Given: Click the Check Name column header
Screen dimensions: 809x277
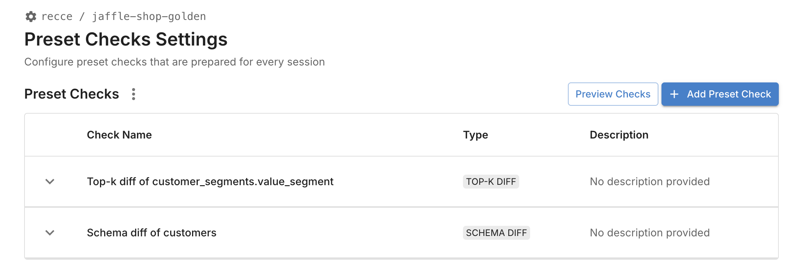Looking at the screenshot, I should point(119,135).
